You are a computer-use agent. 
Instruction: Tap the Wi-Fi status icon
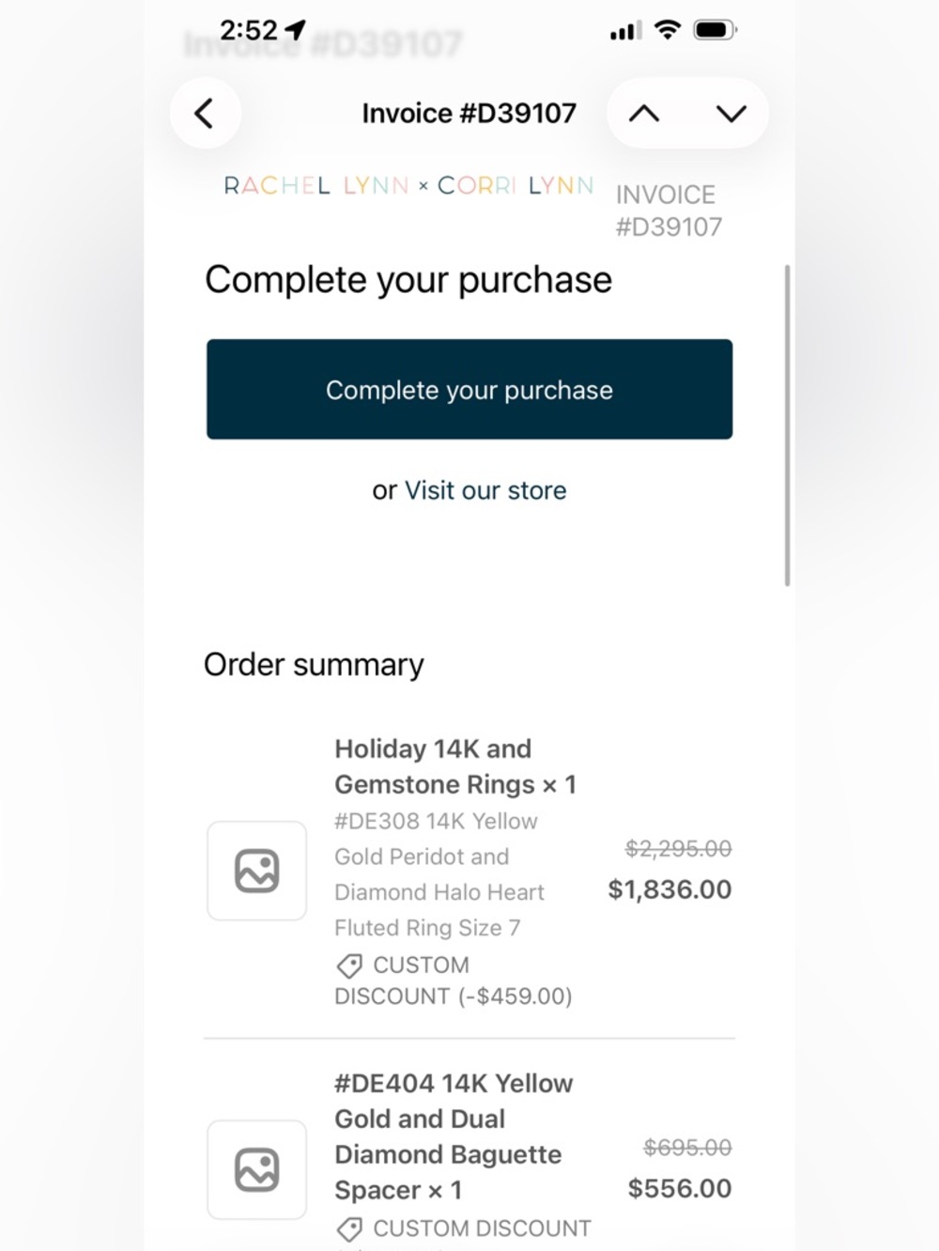coord(668,30)
